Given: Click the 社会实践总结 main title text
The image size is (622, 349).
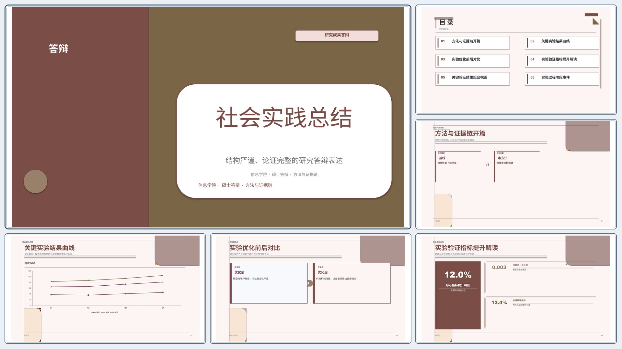Looking at the screenshot, I should (x=284, y=117).
